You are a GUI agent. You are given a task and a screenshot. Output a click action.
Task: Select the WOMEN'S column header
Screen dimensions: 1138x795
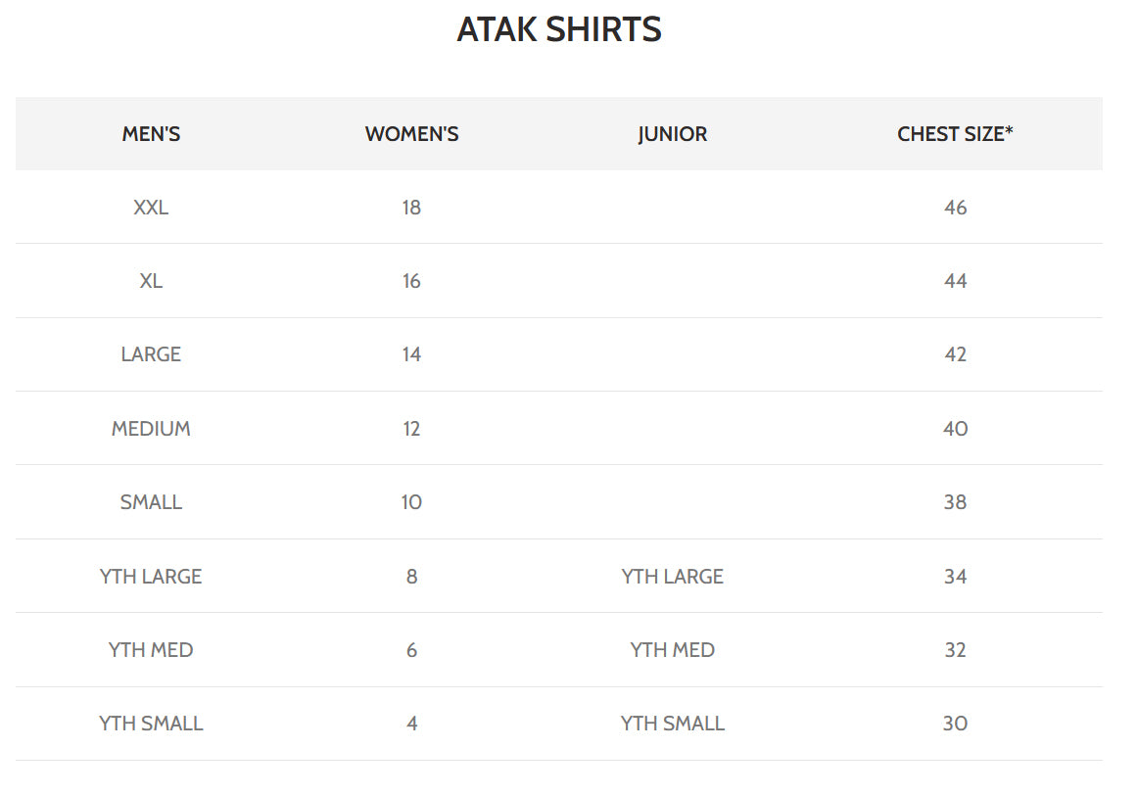point(411,134)
